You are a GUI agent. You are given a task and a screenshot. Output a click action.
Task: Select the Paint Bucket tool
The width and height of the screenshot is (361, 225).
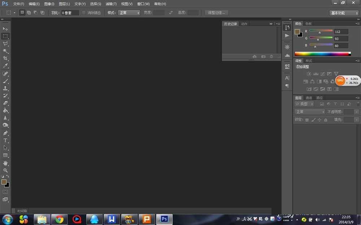click(x=5, y=111)
